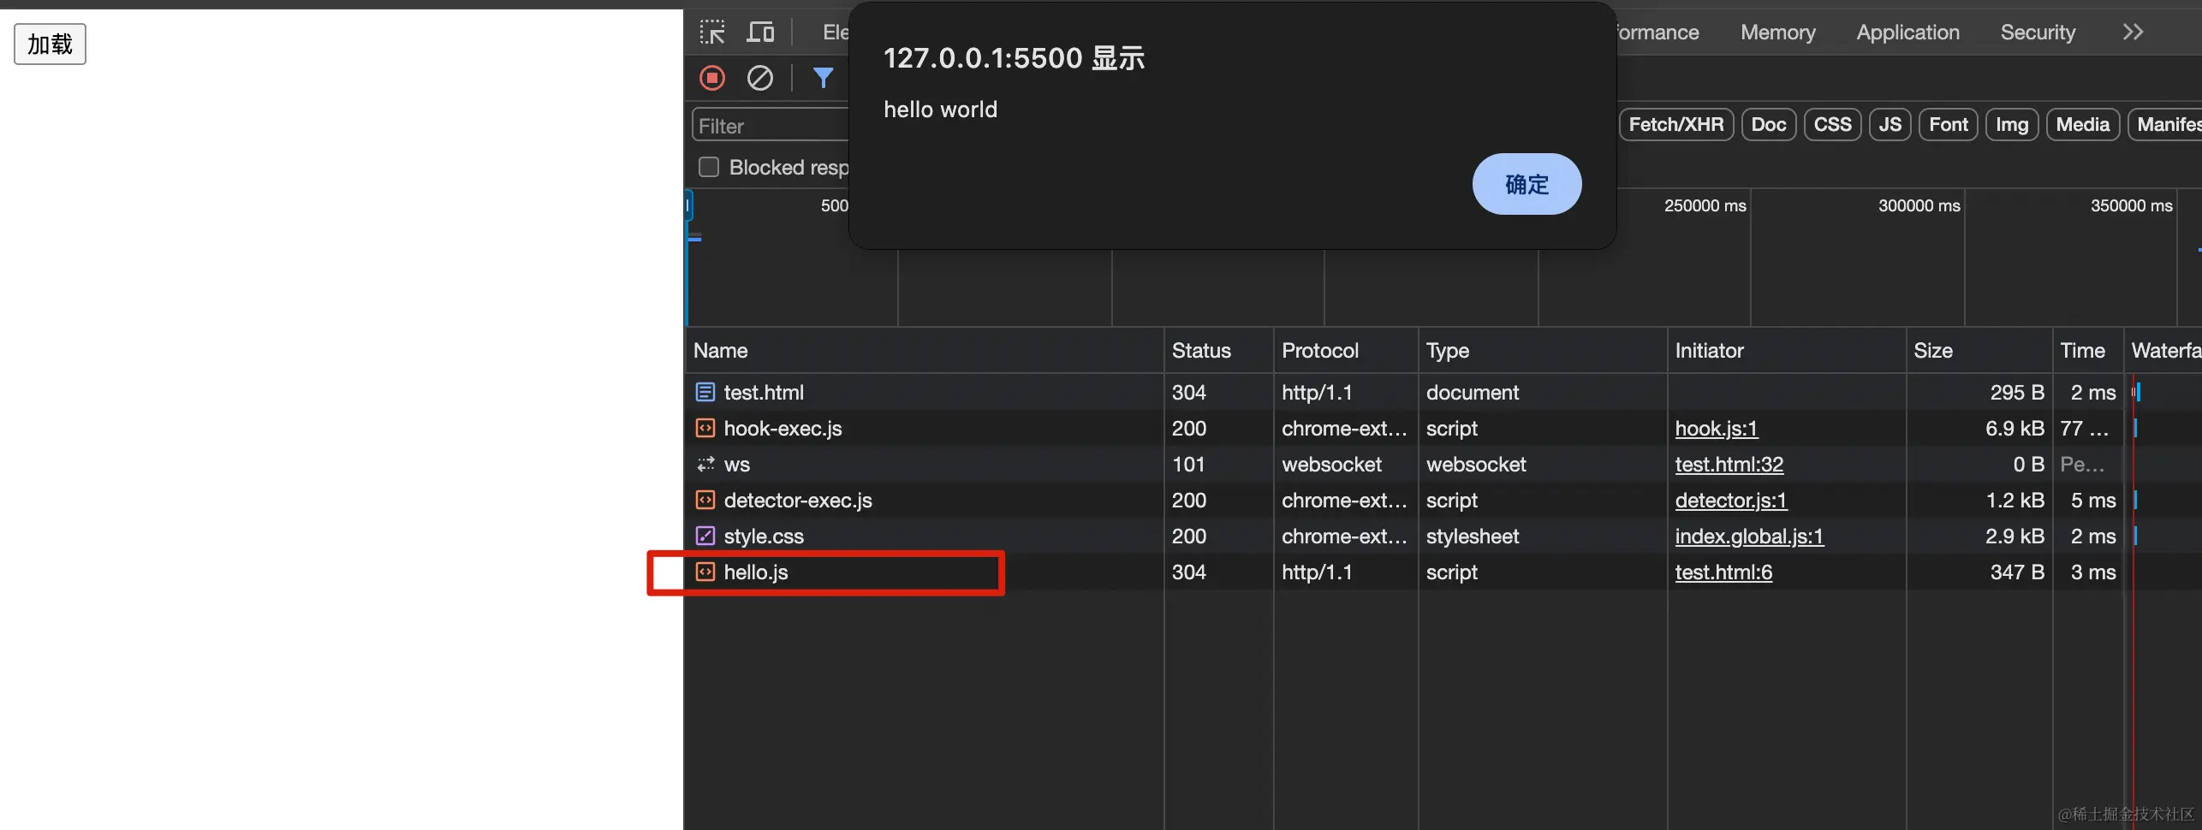
Task: Open the index.global.js:1 initiator link
Action: click(1750, 536)
